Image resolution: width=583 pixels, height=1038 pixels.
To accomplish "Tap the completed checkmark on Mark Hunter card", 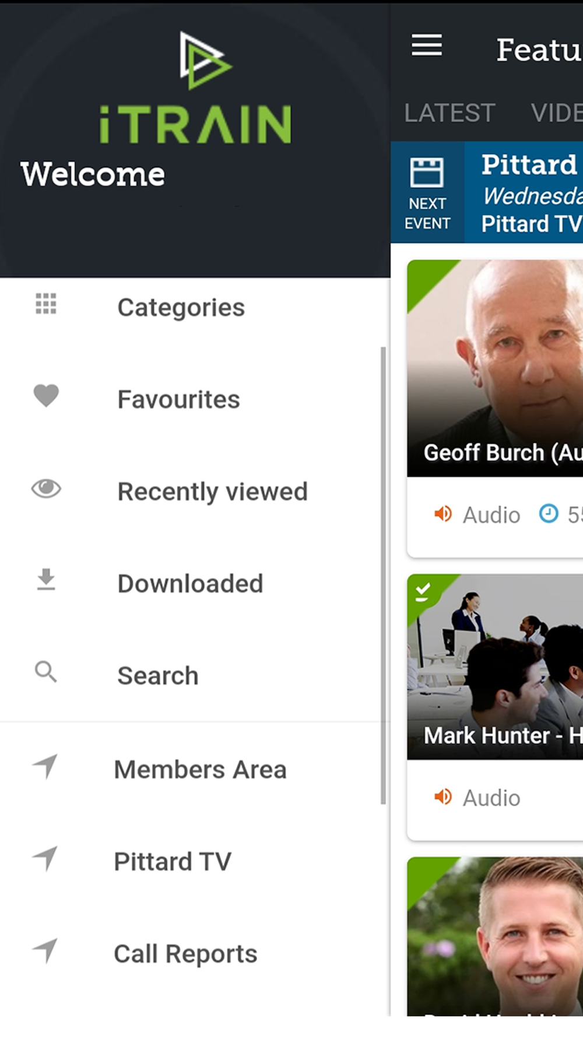I will click(423, 592).
